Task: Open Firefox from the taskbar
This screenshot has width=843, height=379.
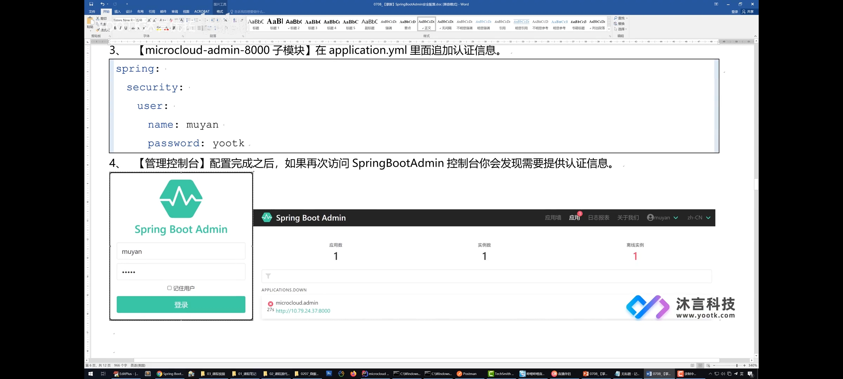Action: coord(353,374)
